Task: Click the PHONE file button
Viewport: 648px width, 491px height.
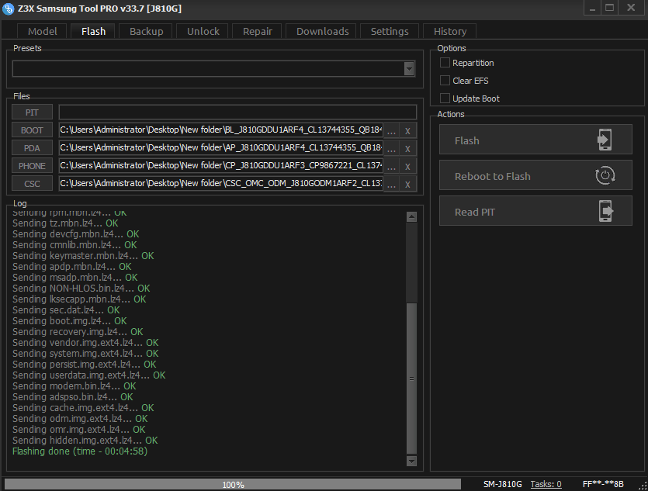Action: [33, 165]
